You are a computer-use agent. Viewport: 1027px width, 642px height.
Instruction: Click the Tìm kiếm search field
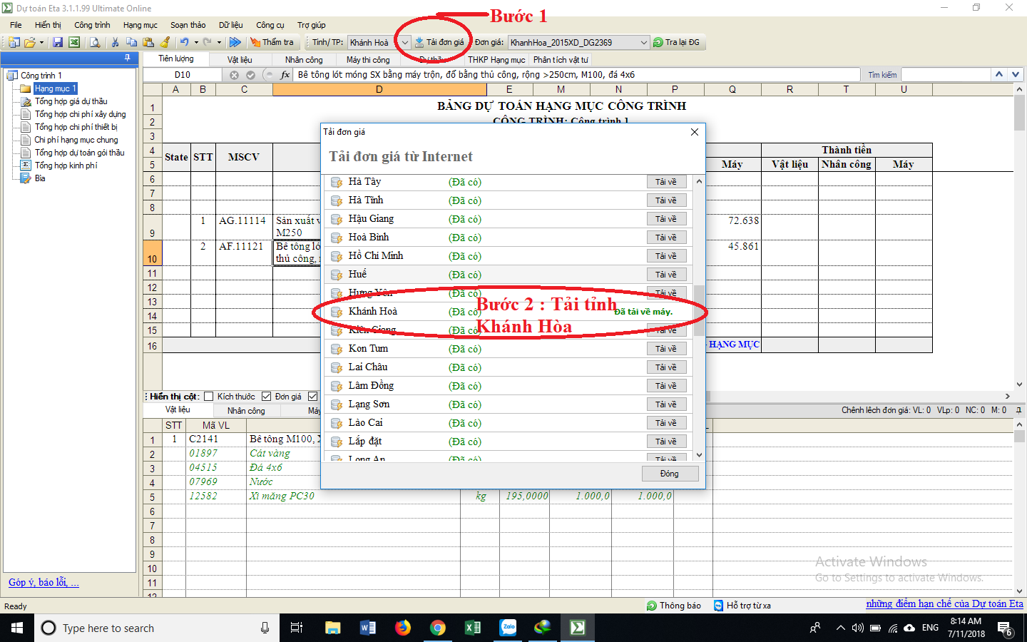pyautogui.click(x=946, y=75)
